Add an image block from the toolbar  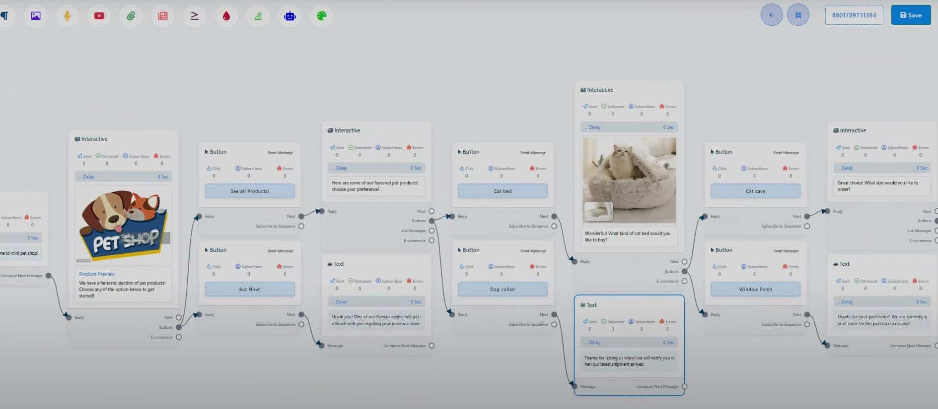click(36, 16)
